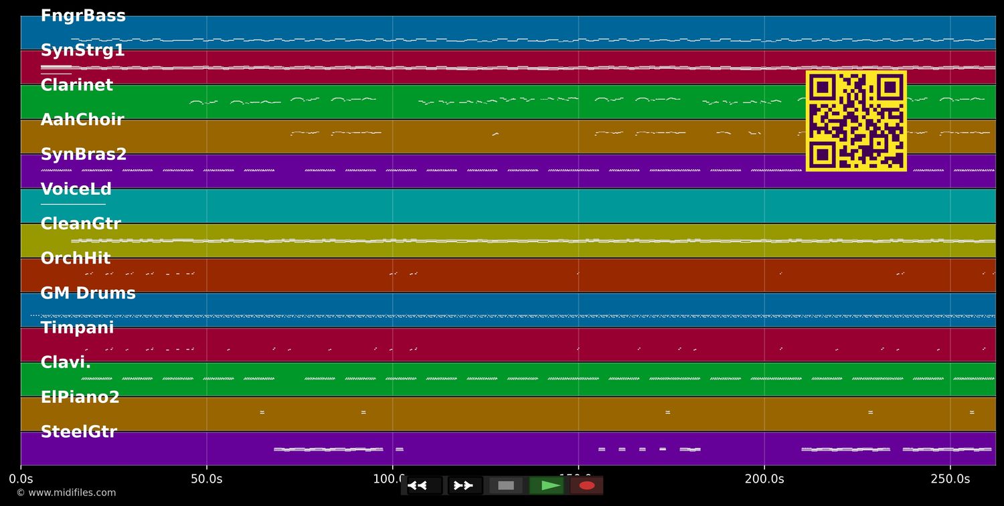Select the SynBras2 track label
The image size is (1004, 506).
click(x=84, y=155)
